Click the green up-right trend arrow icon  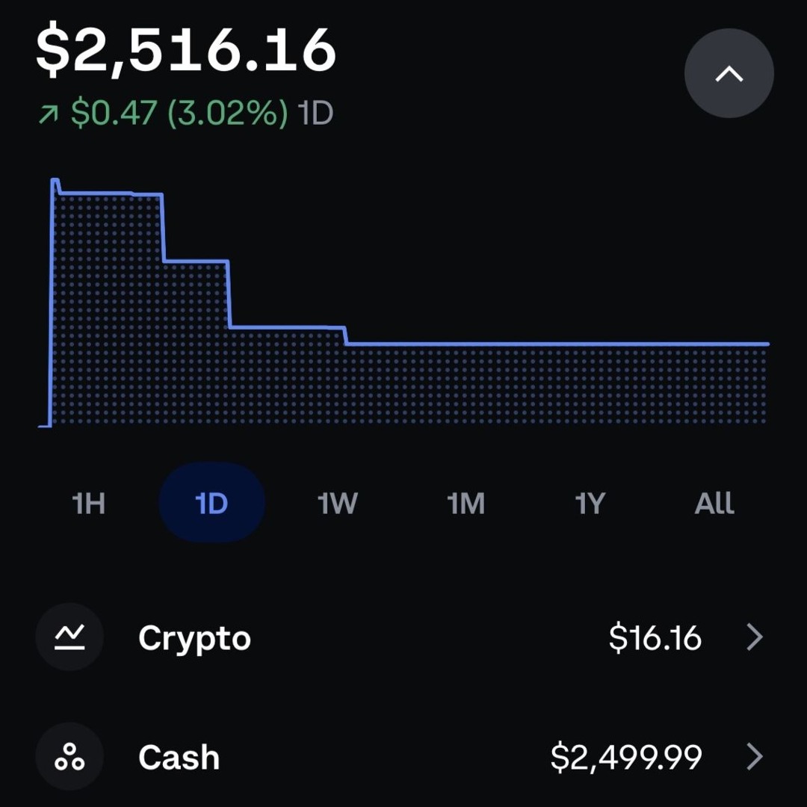coord(49,114)
